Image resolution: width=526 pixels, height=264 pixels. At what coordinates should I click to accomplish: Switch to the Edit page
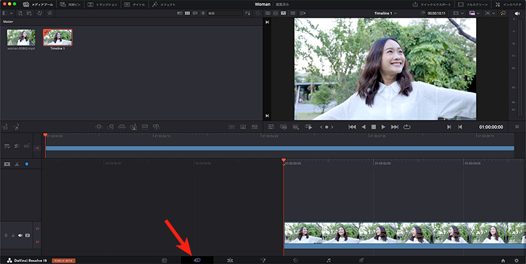click(229, 260)
